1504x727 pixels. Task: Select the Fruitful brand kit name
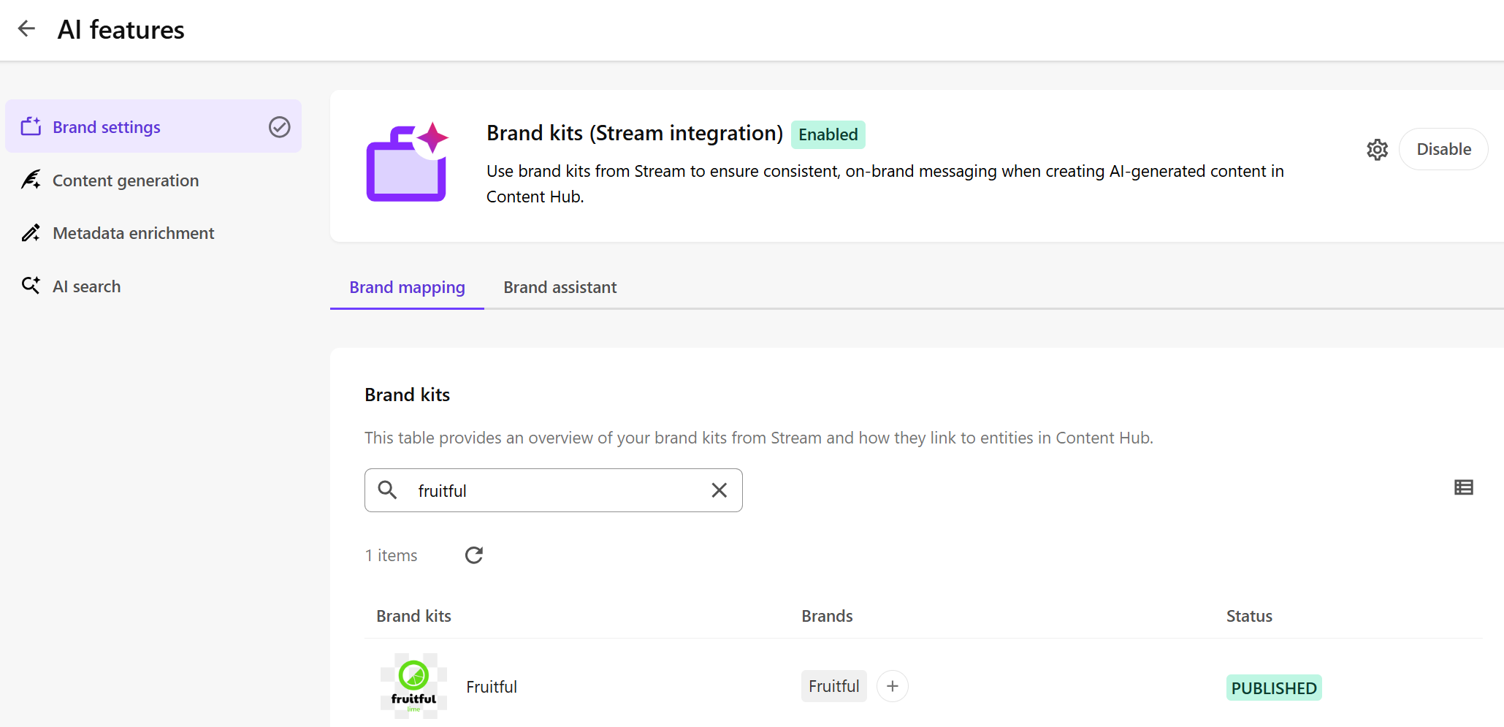(x=492, y=687)
